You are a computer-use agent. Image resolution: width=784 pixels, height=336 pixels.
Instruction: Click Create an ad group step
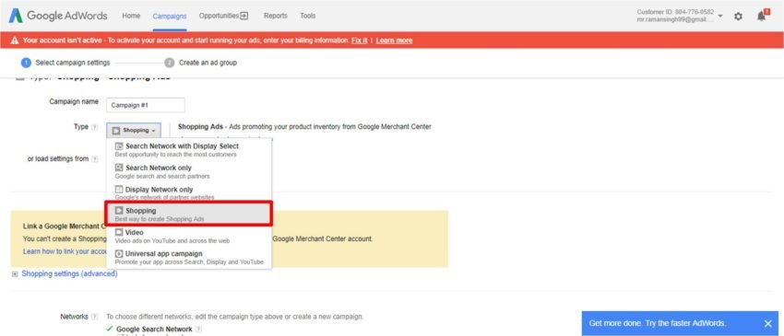(208, 63)
